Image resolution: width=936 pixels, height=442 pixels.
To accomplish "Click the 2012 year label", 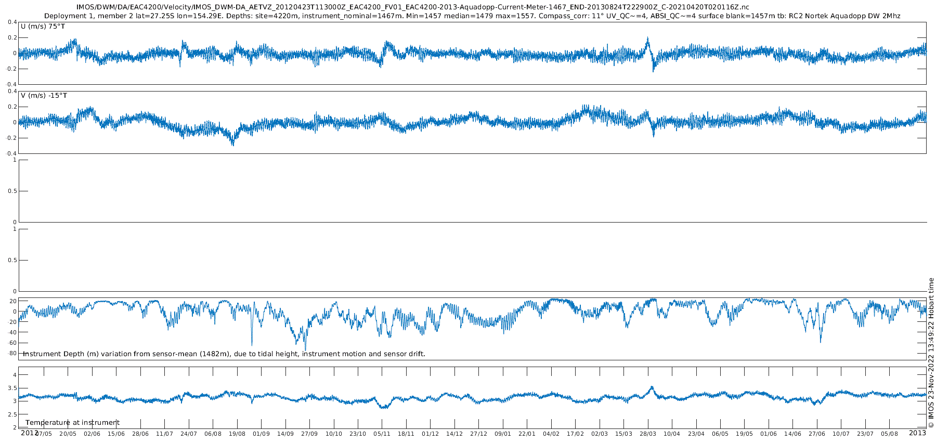I will (x=29, y=433).
